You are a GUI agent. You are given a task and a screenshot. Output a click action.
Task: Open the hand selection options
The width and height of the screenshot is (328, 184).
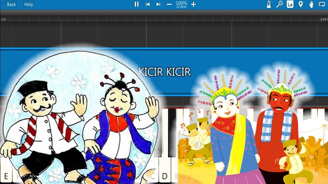(x=311, y=4)
